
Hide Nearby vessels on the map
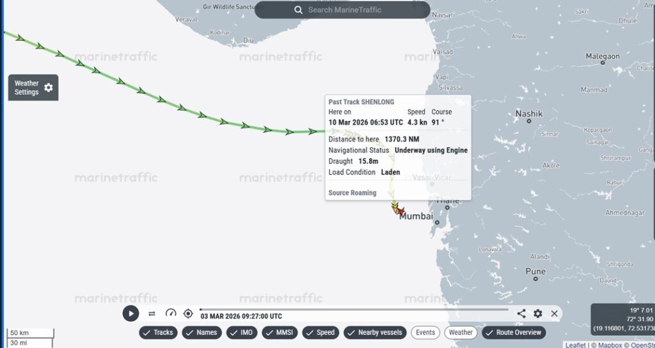(x=375, y=333)
